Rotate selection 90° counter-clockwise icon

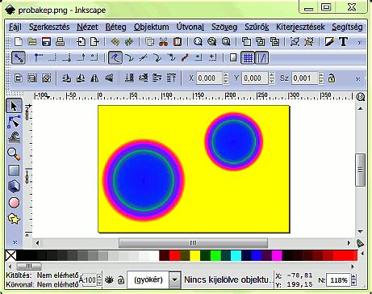(66, 78)
